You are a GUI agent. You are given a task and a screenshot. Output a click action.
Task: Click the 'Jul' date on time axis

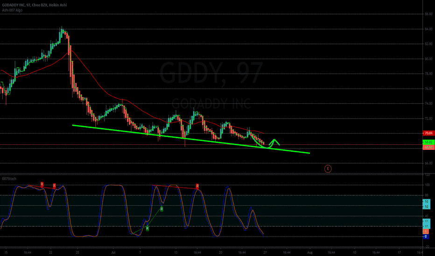point(113,252)
